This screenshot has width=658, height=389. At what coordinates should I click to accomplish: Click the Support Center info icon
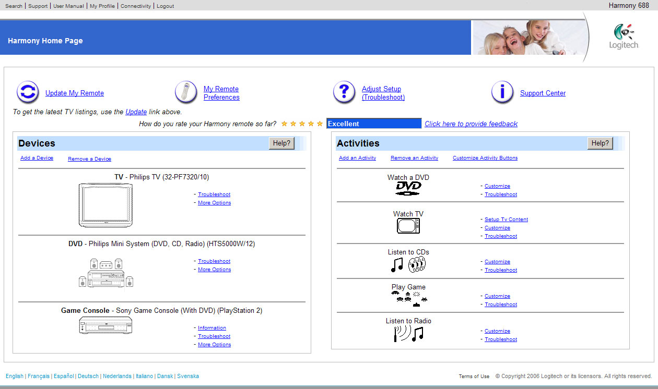502,93
